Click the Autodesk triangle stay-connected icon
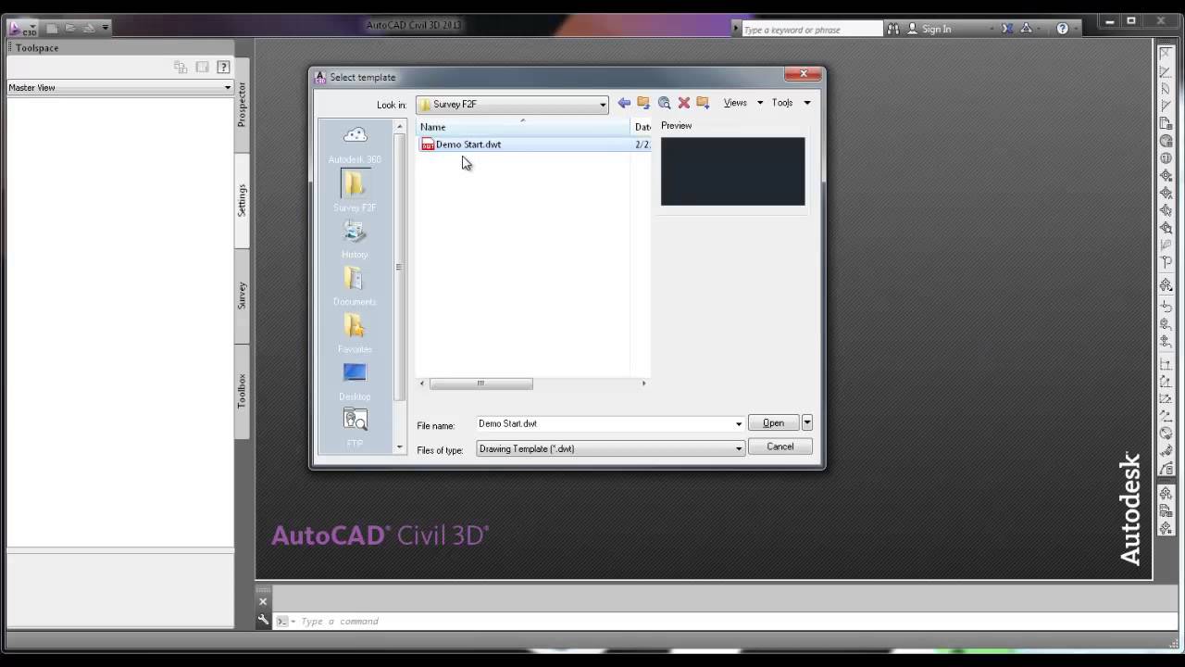The image size is (1185, 667). pyautogui.click(x=1026, y=29)
